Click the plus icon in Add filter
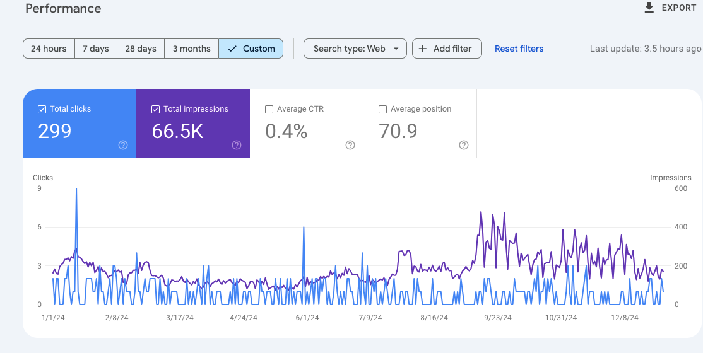This screenshot has height=353, width=703. [x=423, y=49]
